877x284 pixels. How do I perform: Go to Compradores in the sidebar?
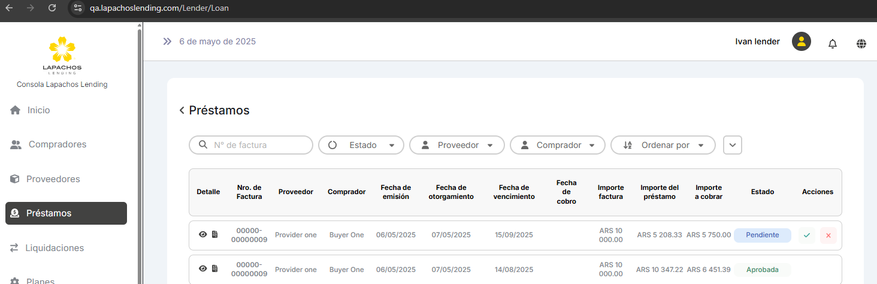57,144
